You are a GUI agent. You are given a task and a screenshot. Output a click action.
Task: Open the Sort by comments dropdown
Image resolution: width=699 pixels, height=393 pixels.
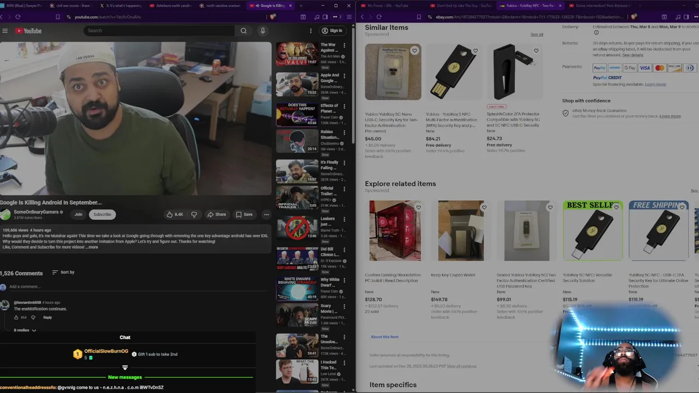pyautogui.click(x=63, y=272)
